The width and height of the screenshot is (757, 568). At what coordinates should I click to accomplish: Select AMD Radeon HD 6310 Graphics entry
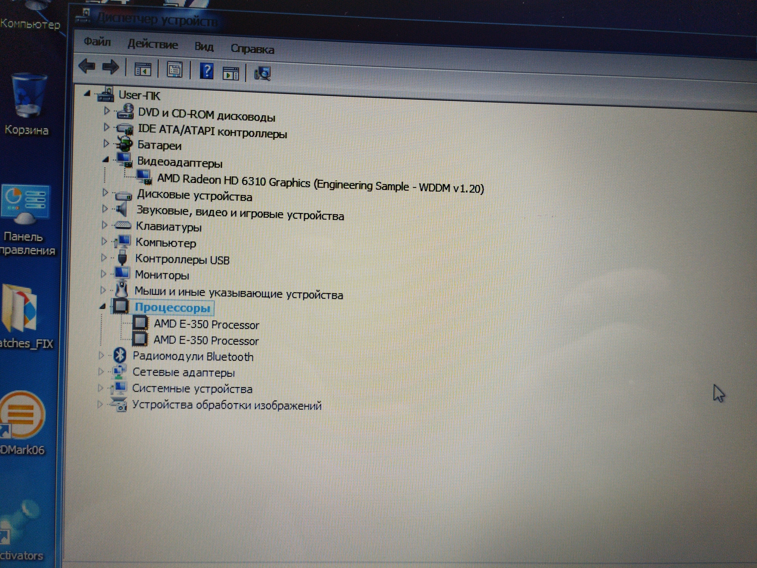321,183
